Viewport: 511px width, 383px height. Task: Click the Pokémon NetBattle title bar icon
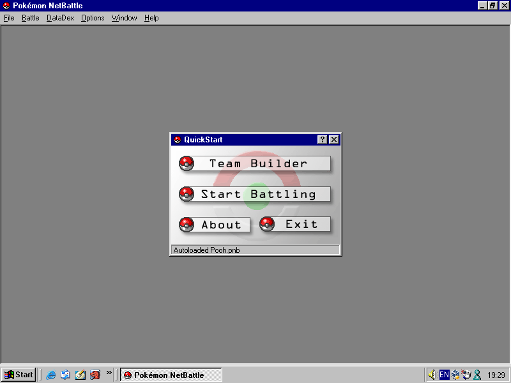(x=6, y=6)
